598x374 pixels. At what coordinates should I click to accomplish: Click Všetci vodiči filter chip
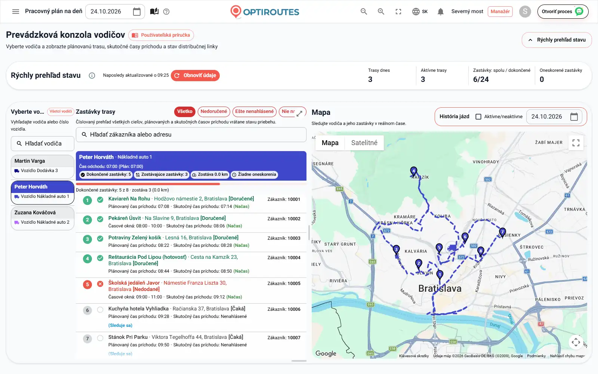61,111
